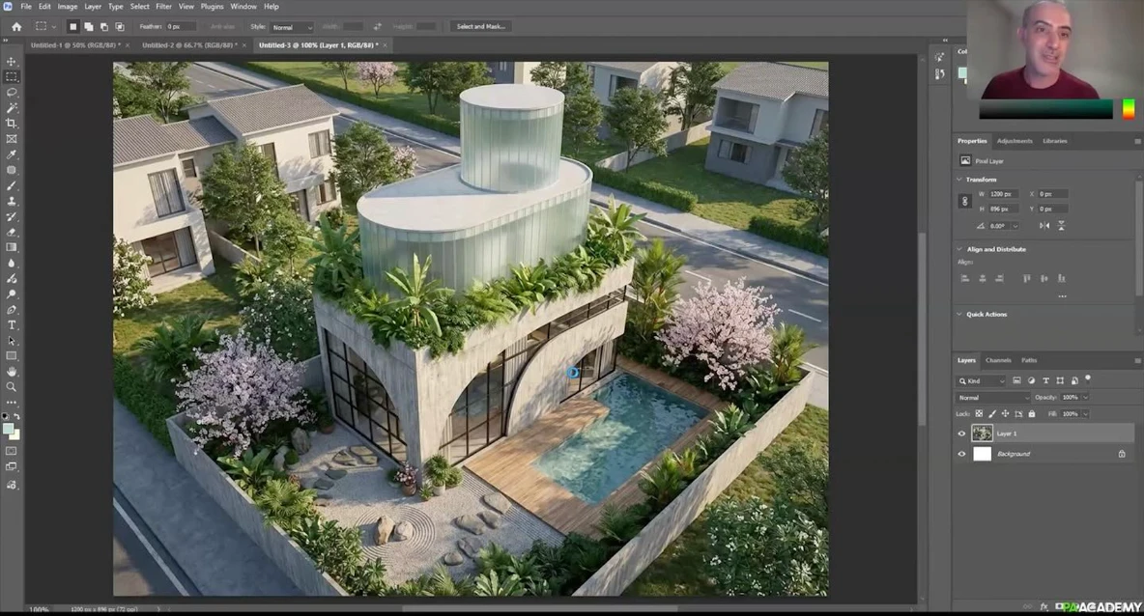Switch to the Untitled-2 document tab

tap(189, 45)
